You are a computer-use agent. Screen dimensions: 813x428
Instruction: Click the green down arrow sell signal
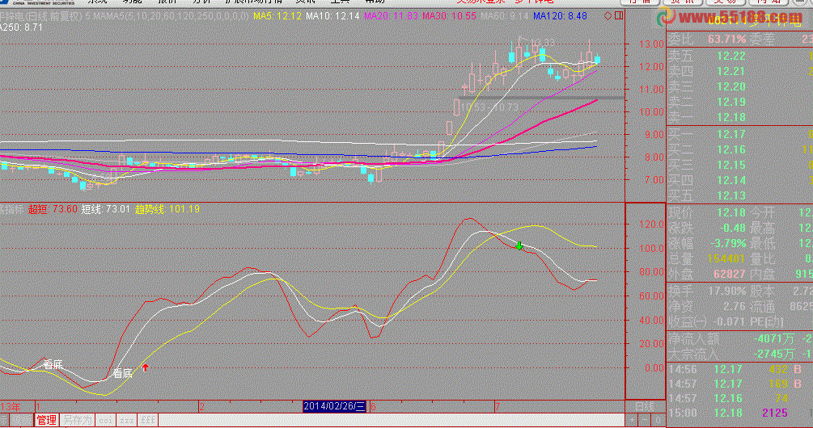click(x=519, y=245)
